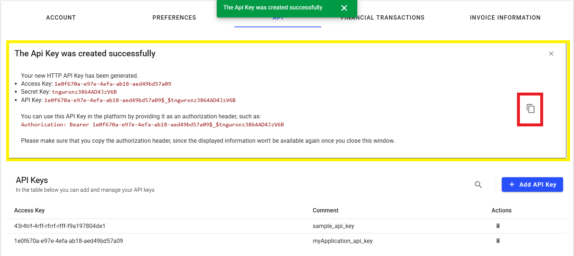Select the 1e0f670a access key table row
The height and width of the screenshot is (256, 574).
69,241
